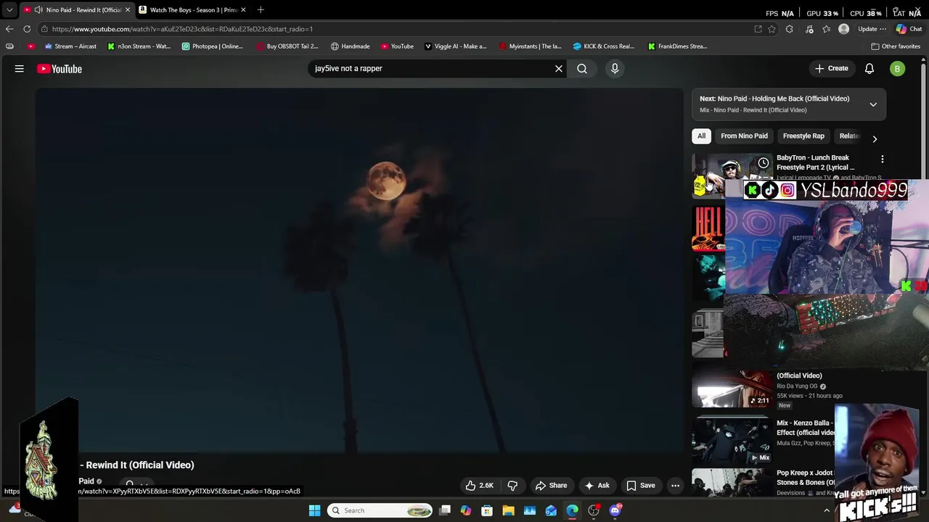Open YouTube bookmark in favorites bar
Screen dimensions: 929x522
click(x=397, y=46)
